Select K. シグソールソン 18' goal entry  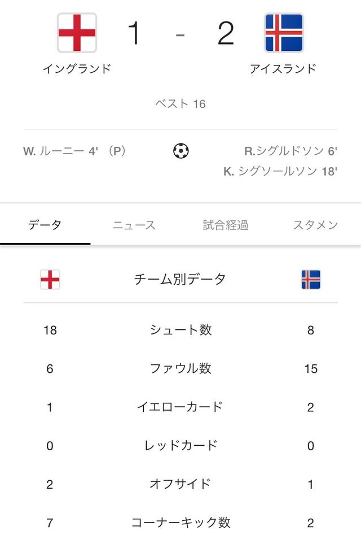tap(280, 171)
